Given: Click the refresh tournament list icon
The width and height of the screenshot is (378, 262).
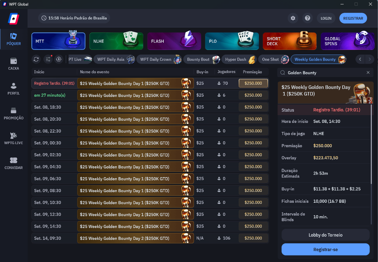Looking at the screenshot, I should pyautogui.click(x=37, y=59).
